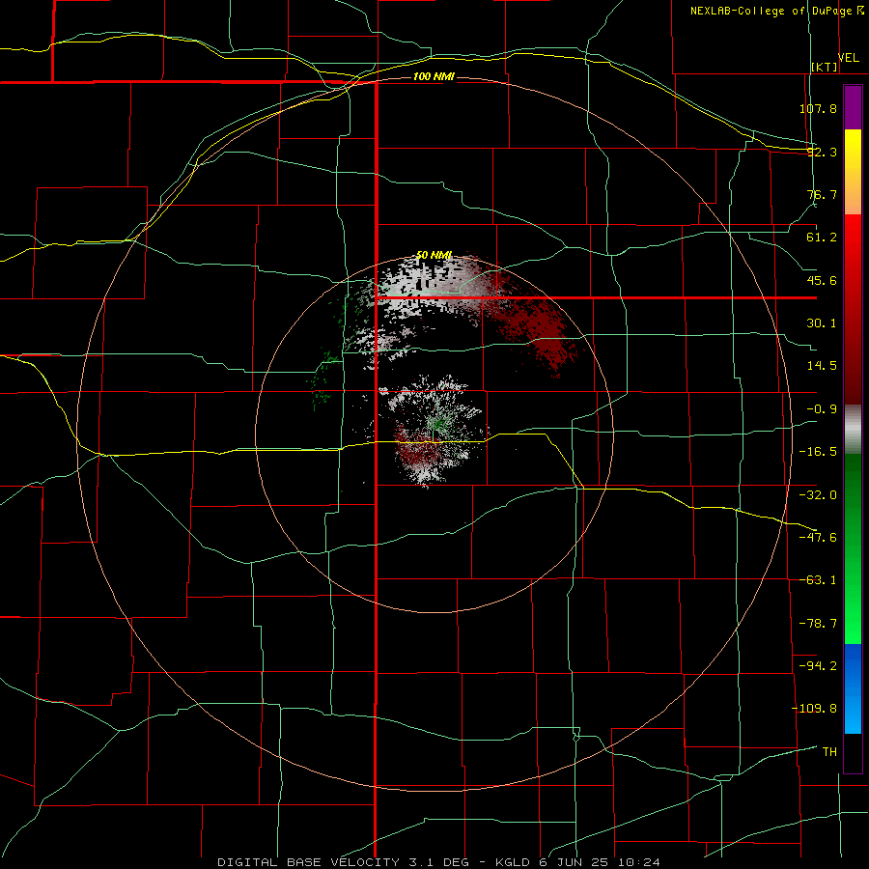Click the -94.2 velocity scale value

coord(818,665)
